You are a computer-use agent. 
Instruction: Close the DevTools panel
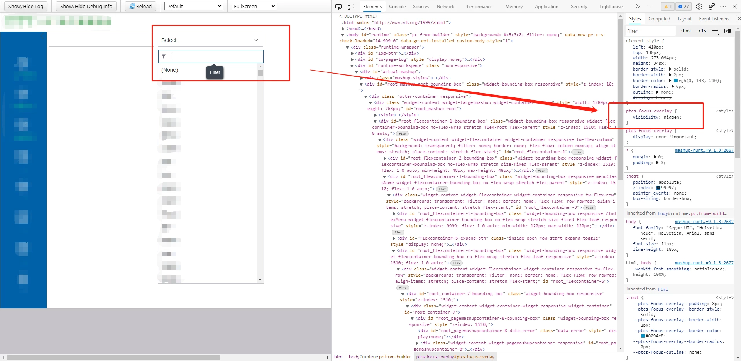tap(735, 7)
